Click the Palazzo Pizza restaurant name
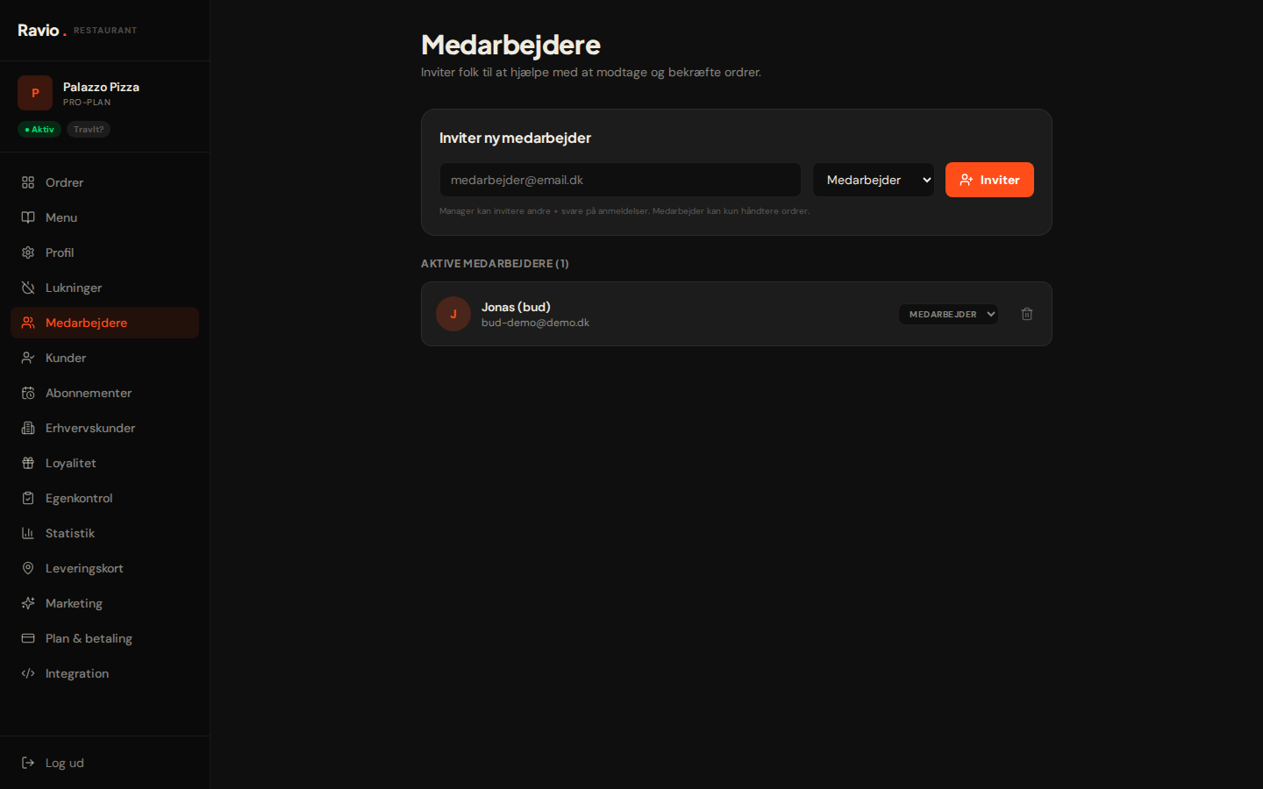The image size is (1263, 789). coord(101,87)
